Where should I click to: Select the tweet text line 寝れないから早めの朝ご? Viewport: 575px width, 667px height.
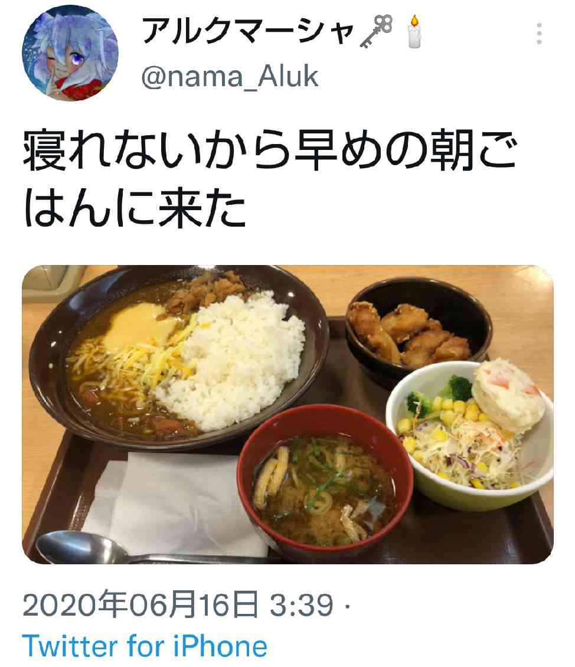[x=270, y=151]
